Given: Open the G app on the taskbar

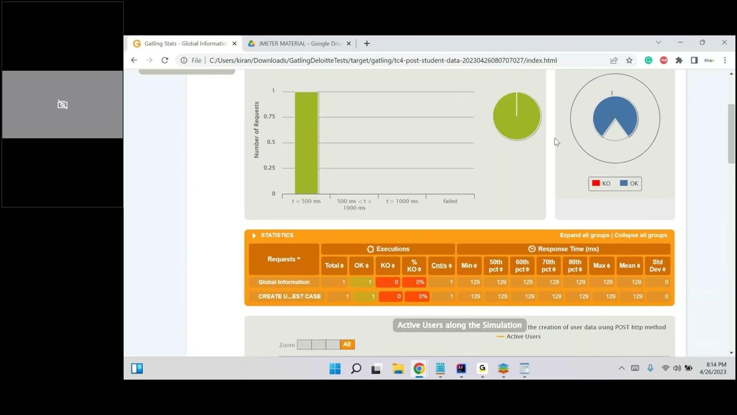Looking at the screenshot, I should pos(483,368).
